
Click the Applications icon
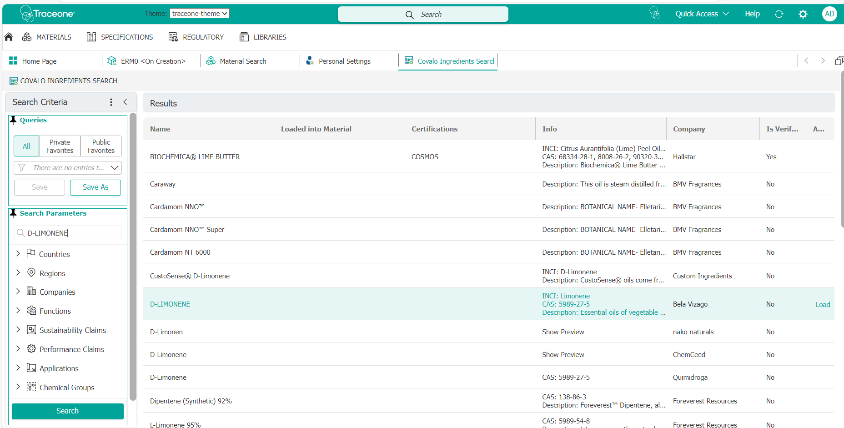coord(31,368)
